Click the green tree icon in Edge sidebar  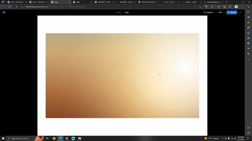248,54
